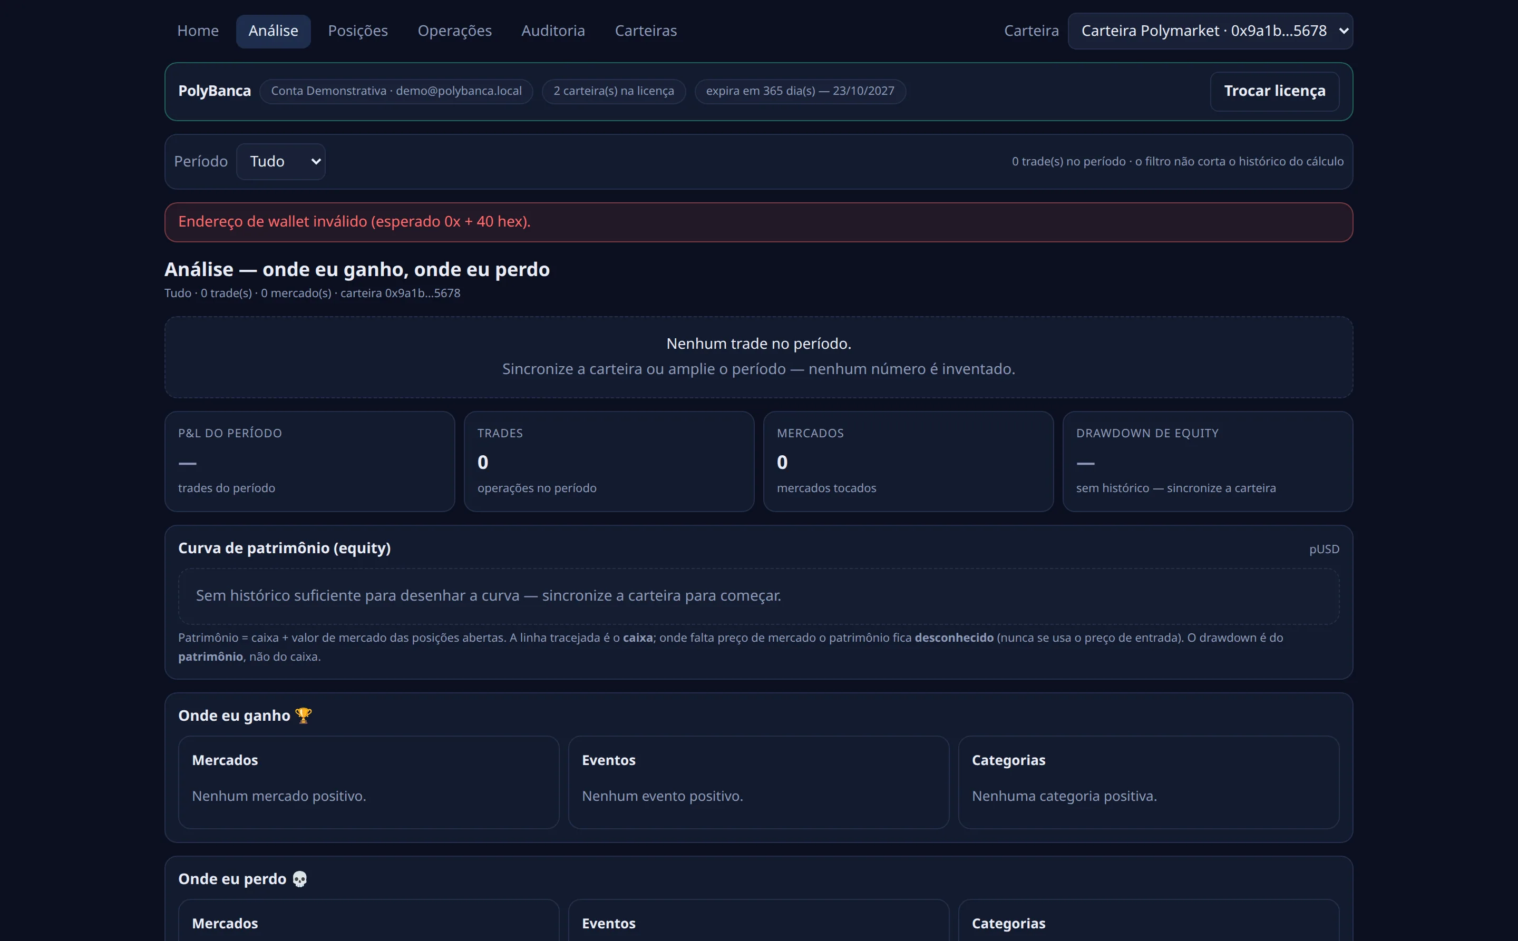This screenshot has height=941, width=1518.
Task: Click the Nenhum trade no período message
Action: [x=758, y=344]
